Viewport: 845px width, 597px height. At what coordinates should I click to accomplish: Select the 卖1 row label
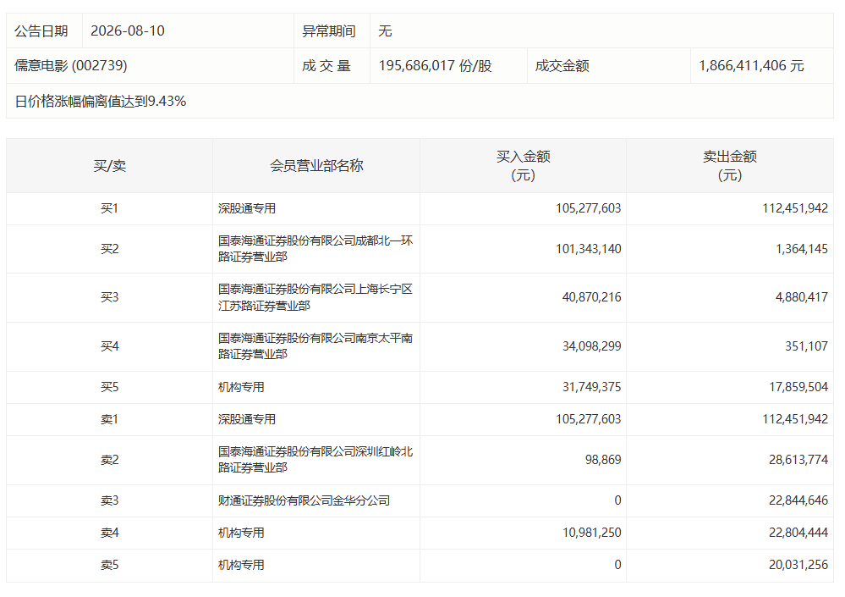[x=109, y=419]
